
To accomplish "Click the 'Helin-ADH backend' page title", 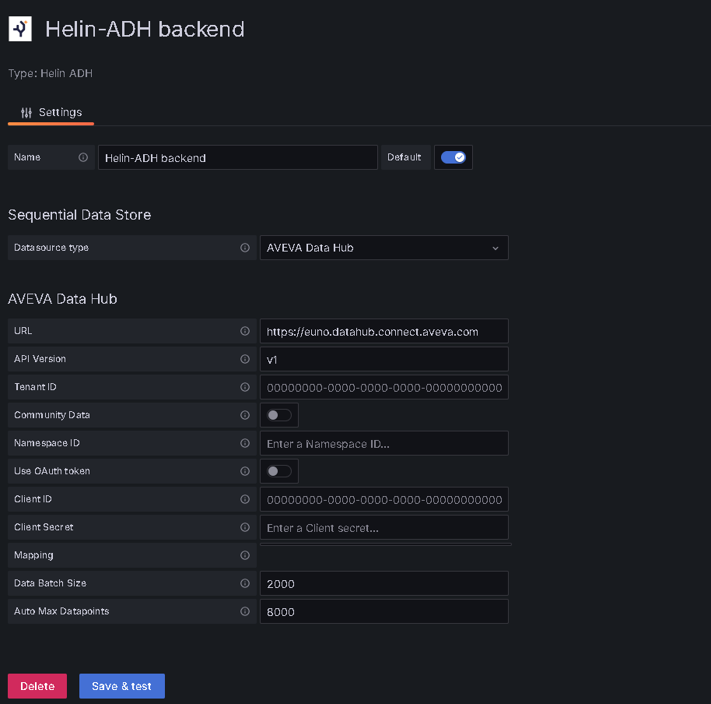I will pos(145,30).
